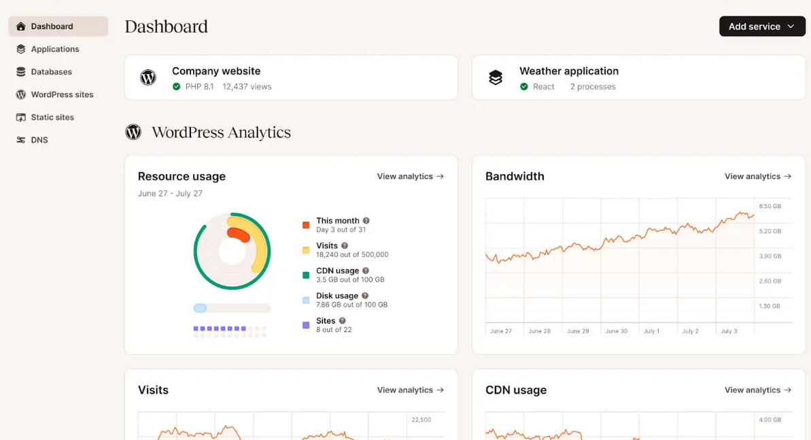Click the Applications stack icon in sidebar
Screen dimensions: 811x440
point(20,49)
